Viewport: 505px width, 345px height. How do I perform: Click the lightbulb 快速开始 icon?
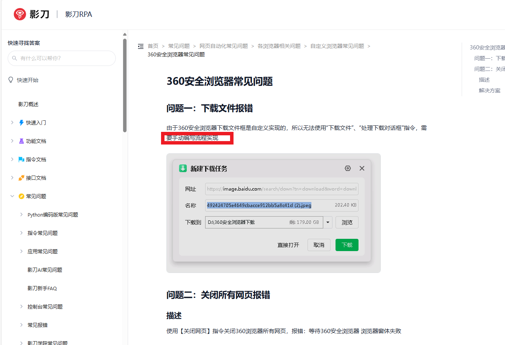(x=11, y=80)
